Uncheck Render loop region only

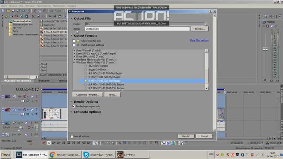pyautogui.click(x=74, y=107)
